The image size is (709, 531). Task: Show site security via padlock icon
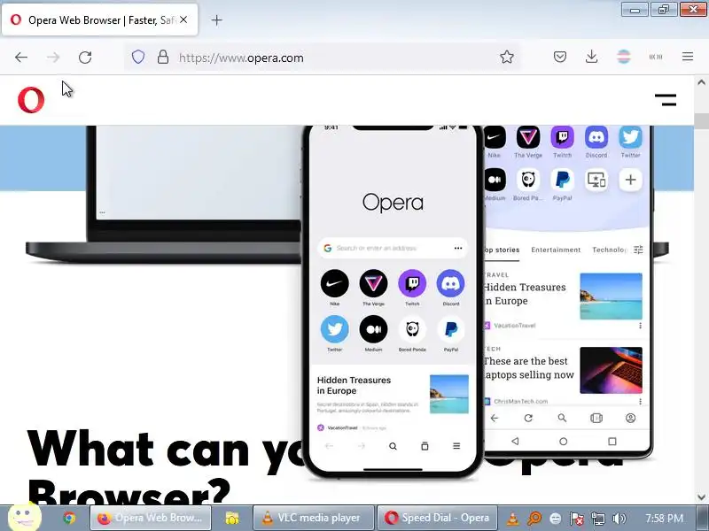(x=163, y=57)
